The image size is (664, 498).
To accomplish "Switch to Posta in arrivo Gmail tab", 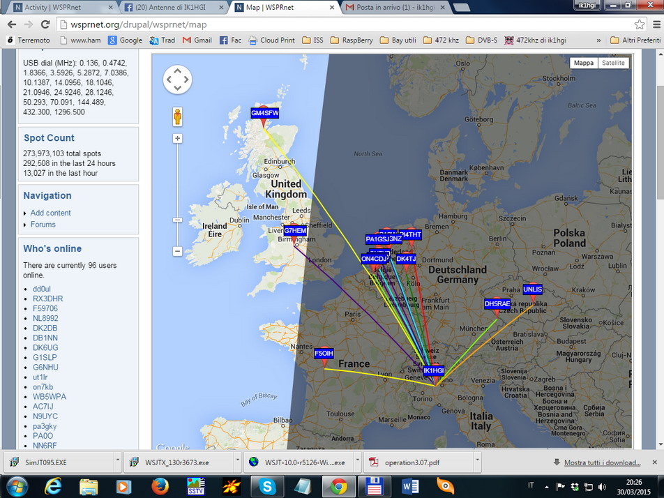I will coord(395,7).
